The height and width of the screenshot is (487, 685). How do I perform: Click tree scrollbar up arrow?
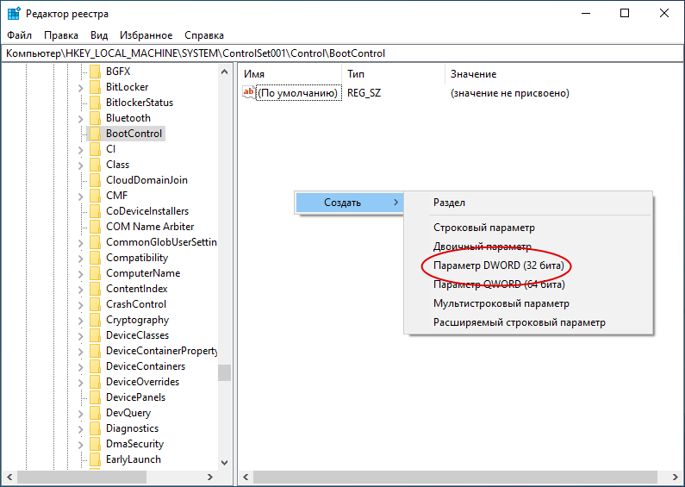[225, 72]
